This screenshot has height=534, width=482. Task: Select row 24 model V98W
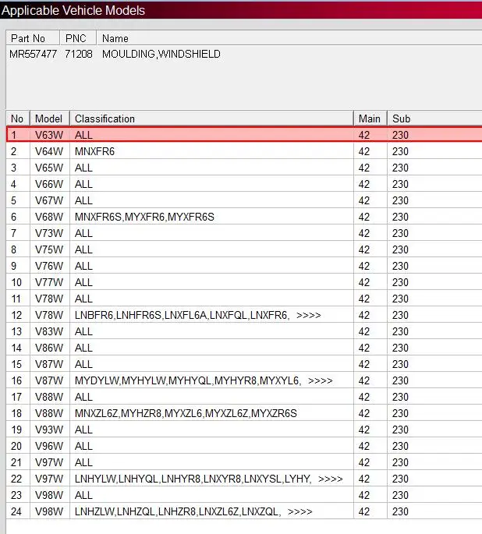tap(49, 511)
